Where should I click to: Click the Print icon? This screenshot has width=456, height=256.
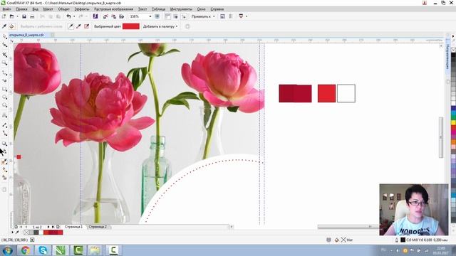pyautogui.click(x=32, y=16)
